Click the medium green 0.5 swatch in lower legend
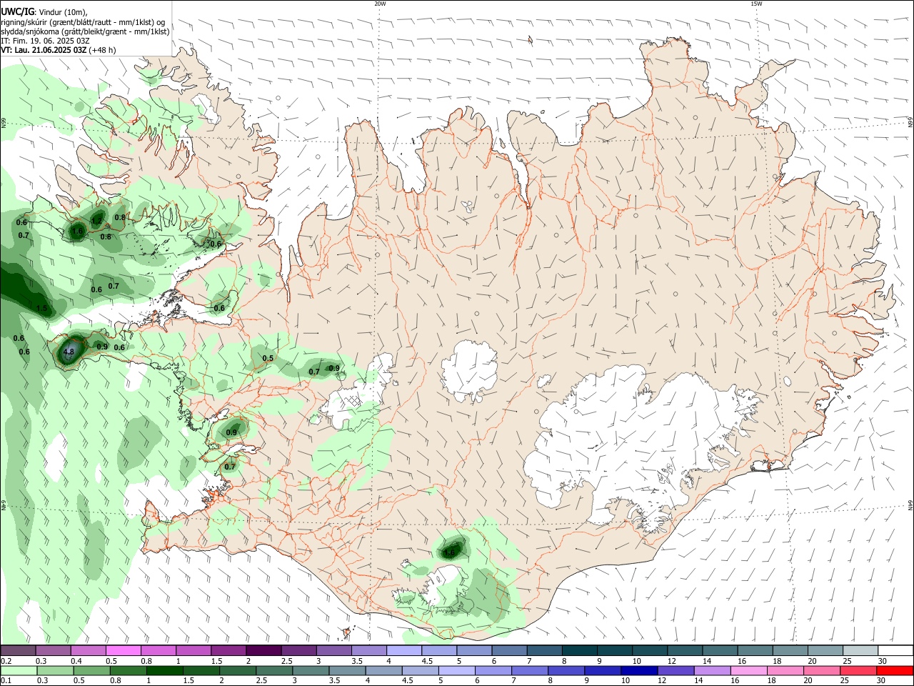This screenshot has width=914, height=686. click(x=92, y=671)
